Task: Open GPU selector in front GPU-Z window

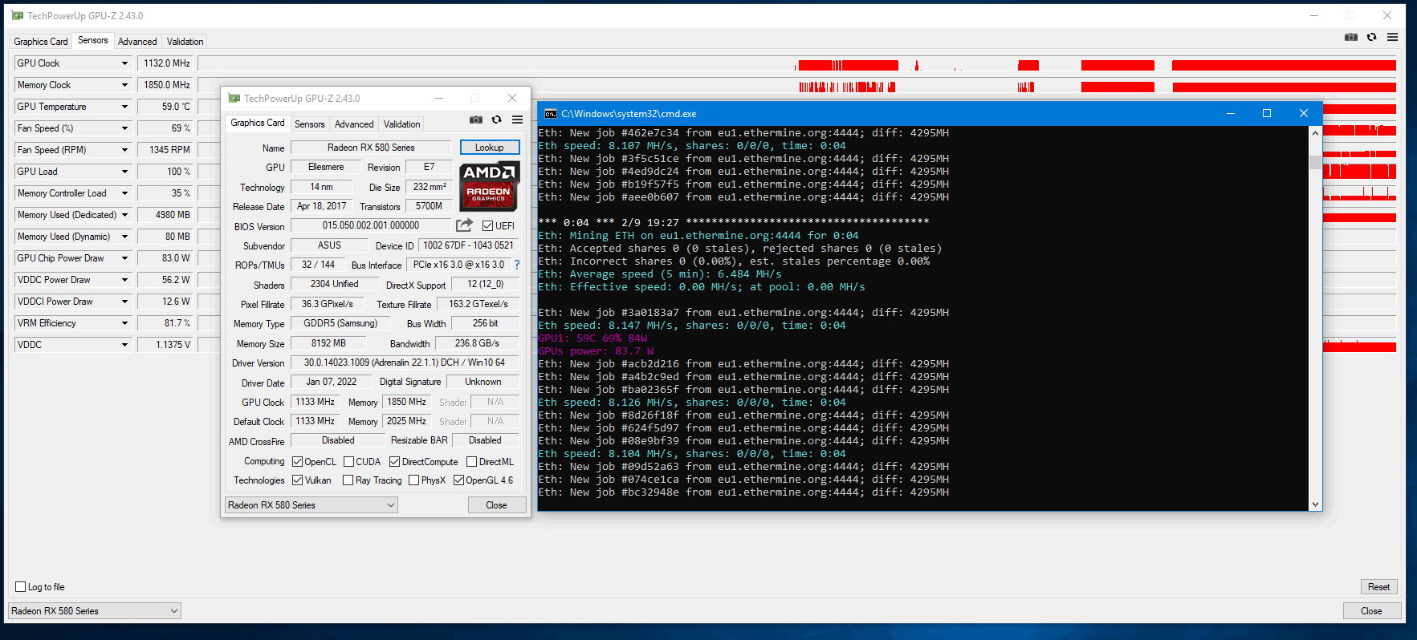Action: pyautogui.click(x=311, y=505)
